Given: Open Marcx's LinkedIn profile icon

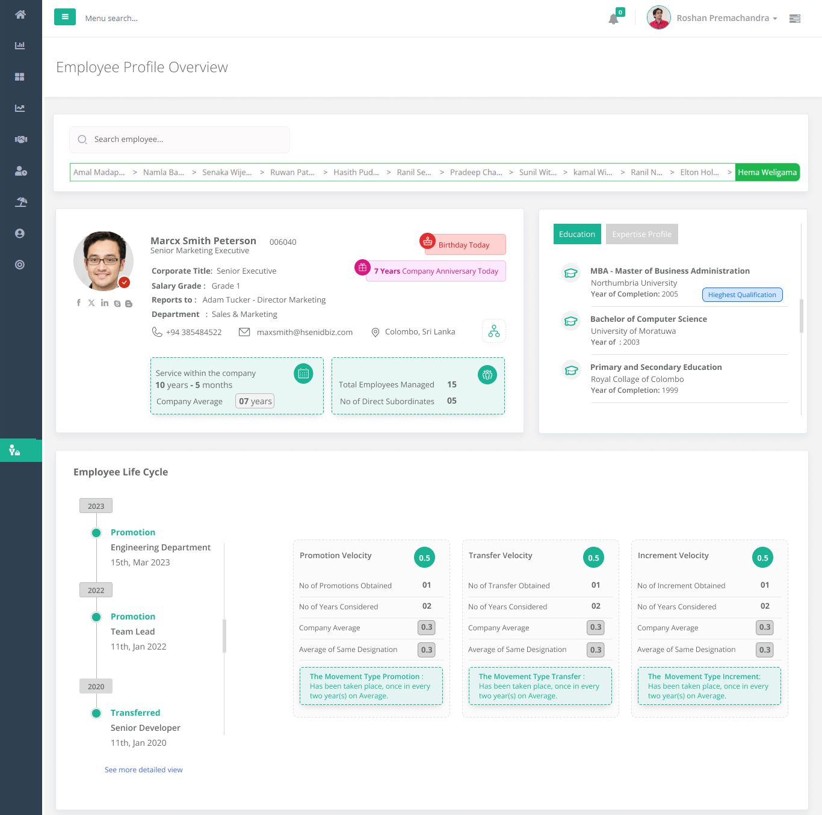Looking at the screenshot, I should (104, 303).
